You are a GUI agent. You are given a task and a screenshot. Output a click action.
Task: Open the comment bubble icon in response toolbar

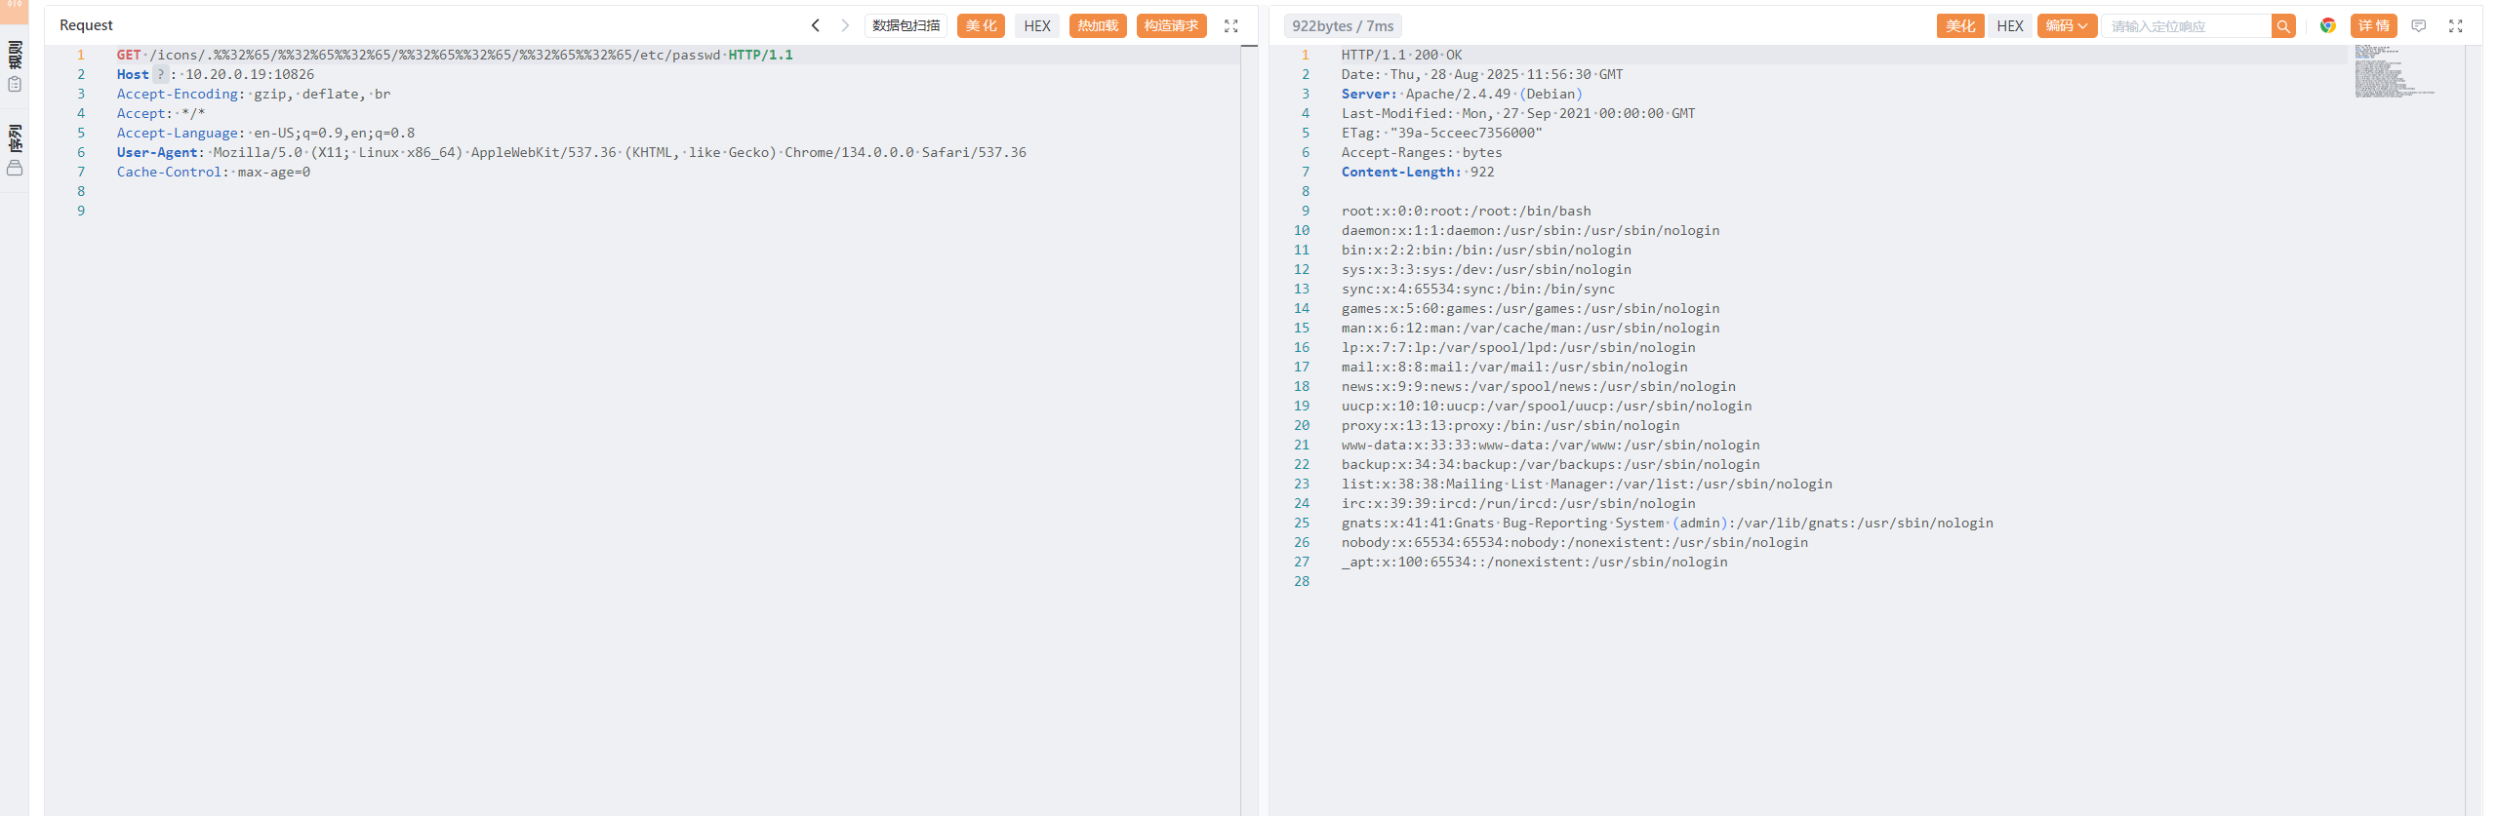(2419, 26)
